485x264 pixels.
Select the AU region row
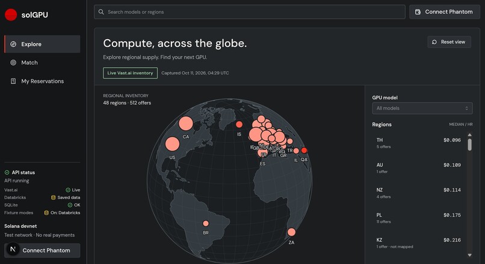point(418,168)
